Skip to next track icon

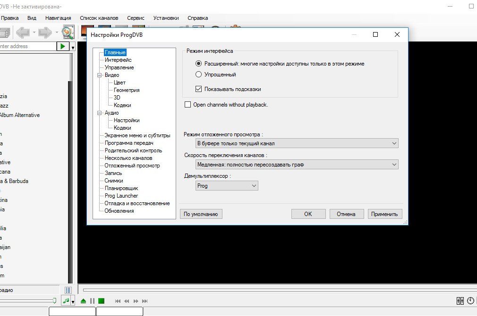[x=145, y=301]
